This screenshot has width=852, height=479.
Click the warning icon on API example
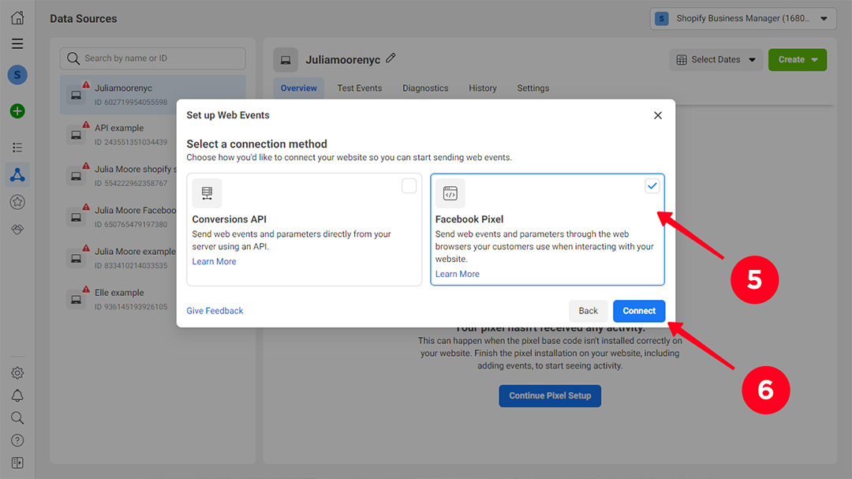pos(86,125)
